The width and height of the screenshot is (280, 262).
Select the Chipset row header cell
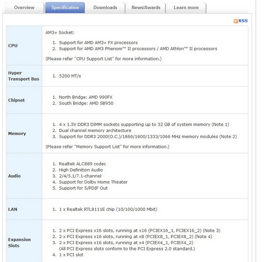[24, 100]
